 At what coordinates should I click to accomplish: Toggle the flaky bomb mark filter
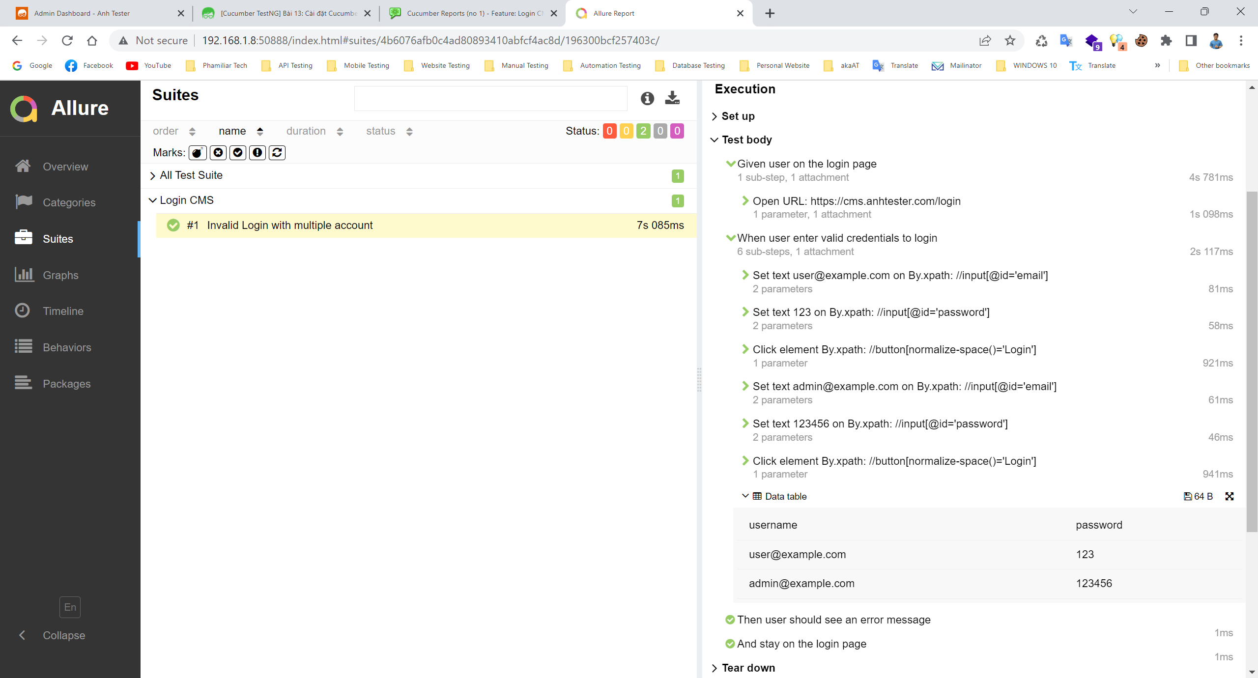click(x=198, y=153)
